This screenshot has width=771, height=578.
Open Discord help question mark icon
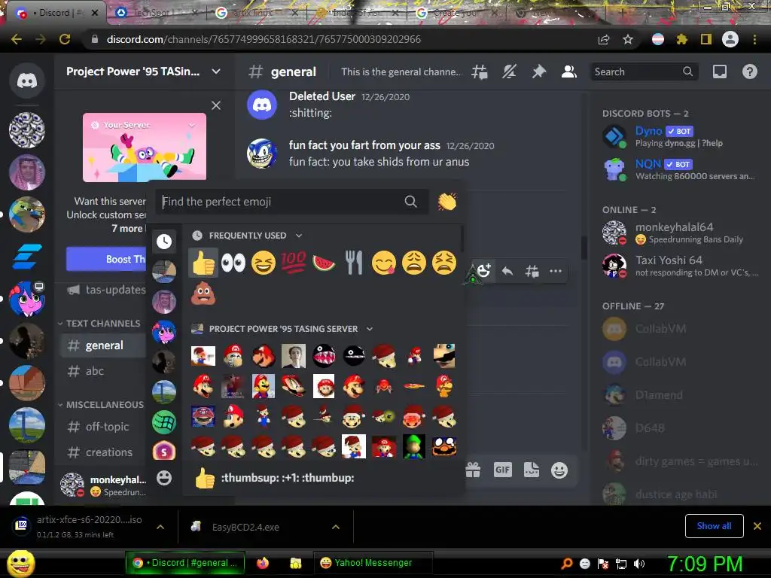[x=749, y=71]
